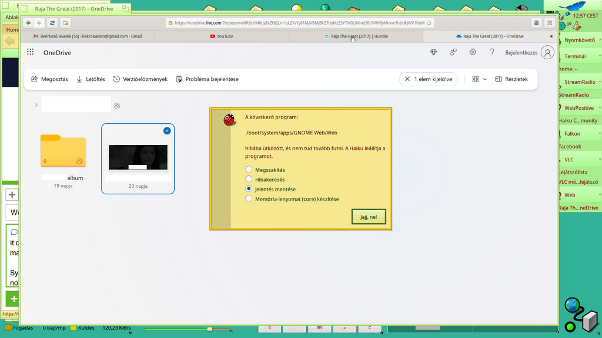Switch to Raja The Great Hundia tab
The width and height of the screenshot is (602, 338).
click(x=356, y=36)
